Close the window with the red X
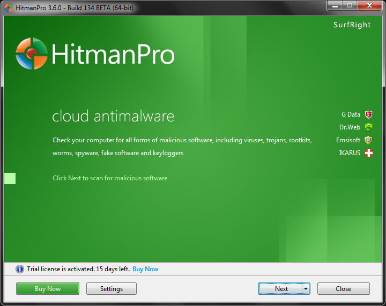 [369, 6]
